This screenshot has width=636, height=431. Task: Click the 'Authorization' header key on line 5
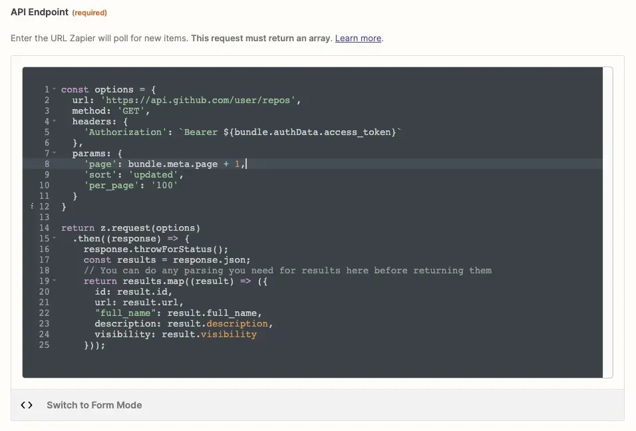(125, 132)
